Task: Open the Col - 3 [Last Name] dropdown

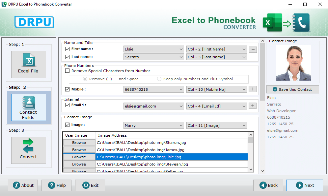Action: pos(216,57)
